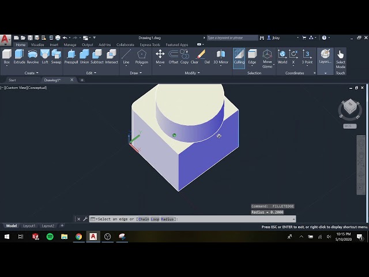Click the Undo arrow
369x277 pixels.
pyautogui.click(x=65, y=38)
